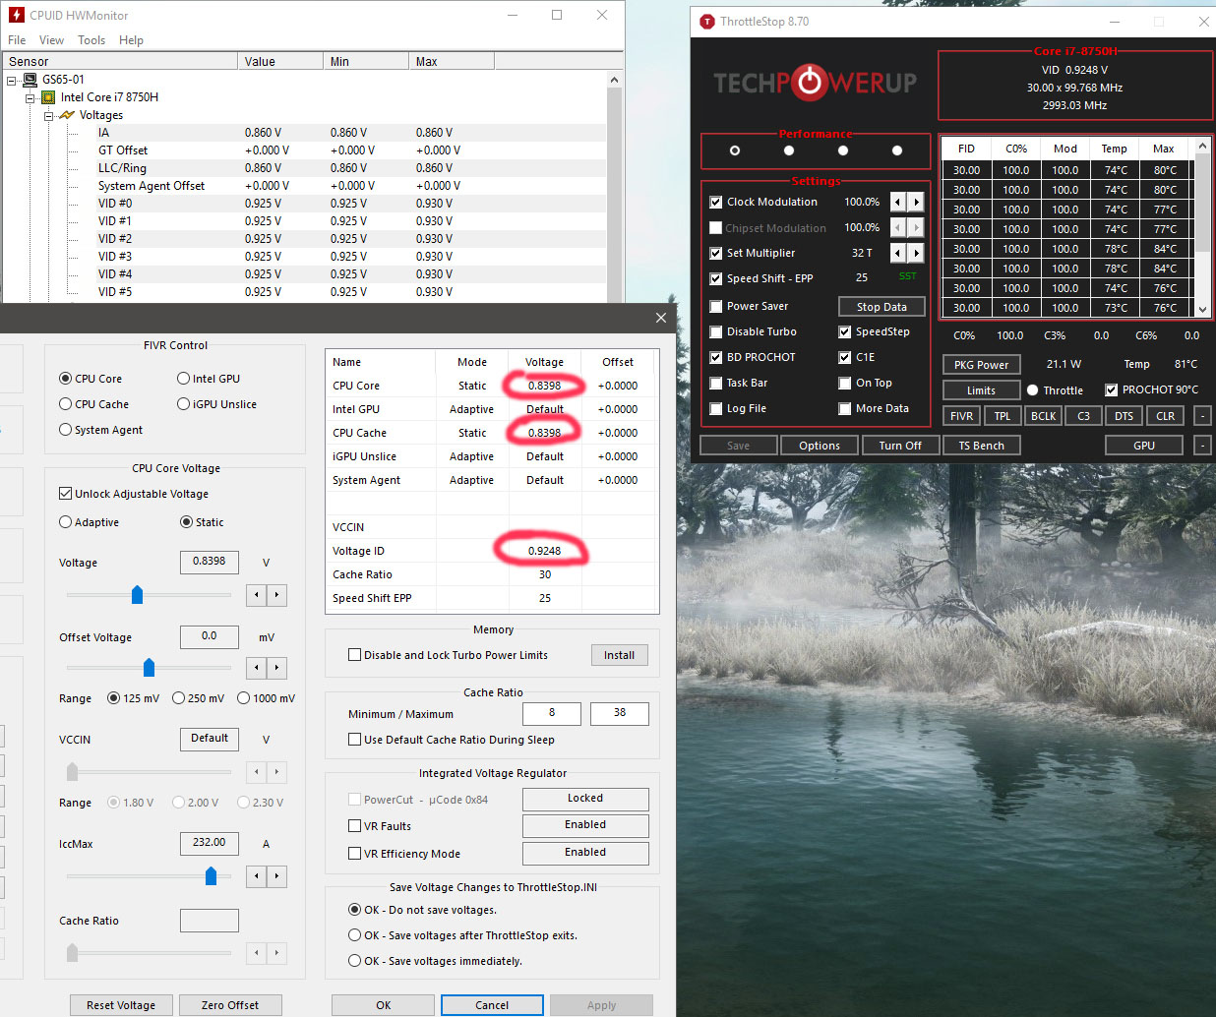This screenshot has height=1017, width=1216.
Task: Move the Voltage slider thumb
Action: [x=138, y=594]
